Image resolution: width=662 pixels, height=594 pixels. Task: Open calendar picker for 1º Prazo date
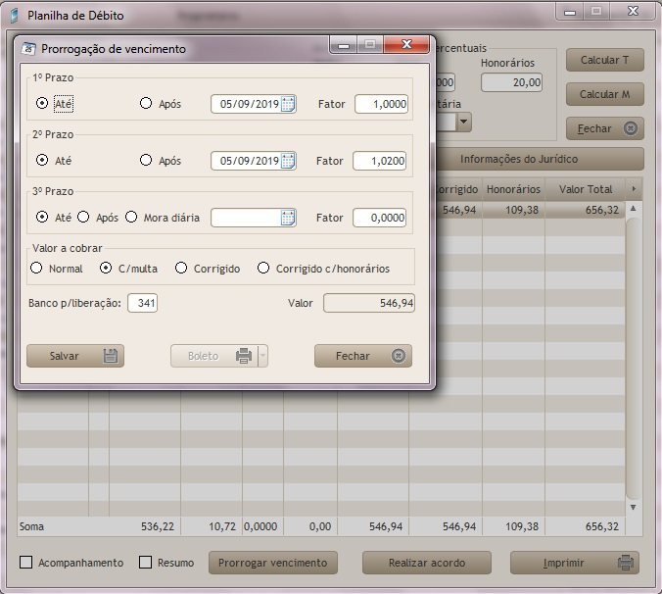288,104
